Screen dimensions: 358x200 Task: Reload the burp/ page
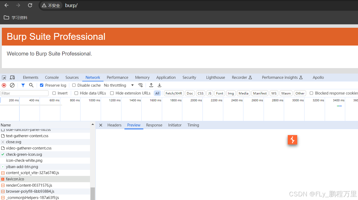30,5
